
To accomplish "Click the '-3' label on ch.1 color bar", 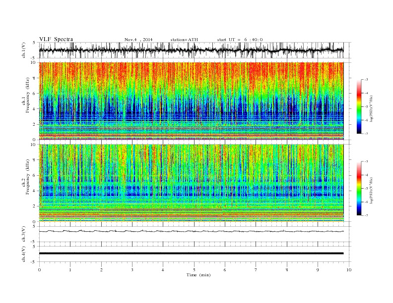I will 366,80.
